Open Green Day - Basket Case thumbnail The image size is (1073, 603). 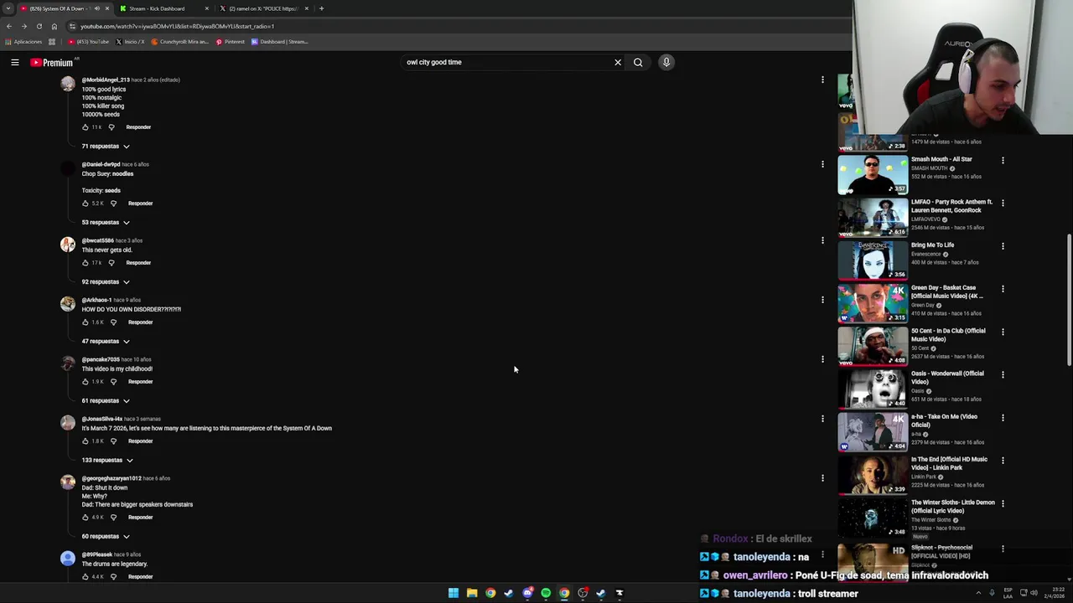tap(873, 302)
